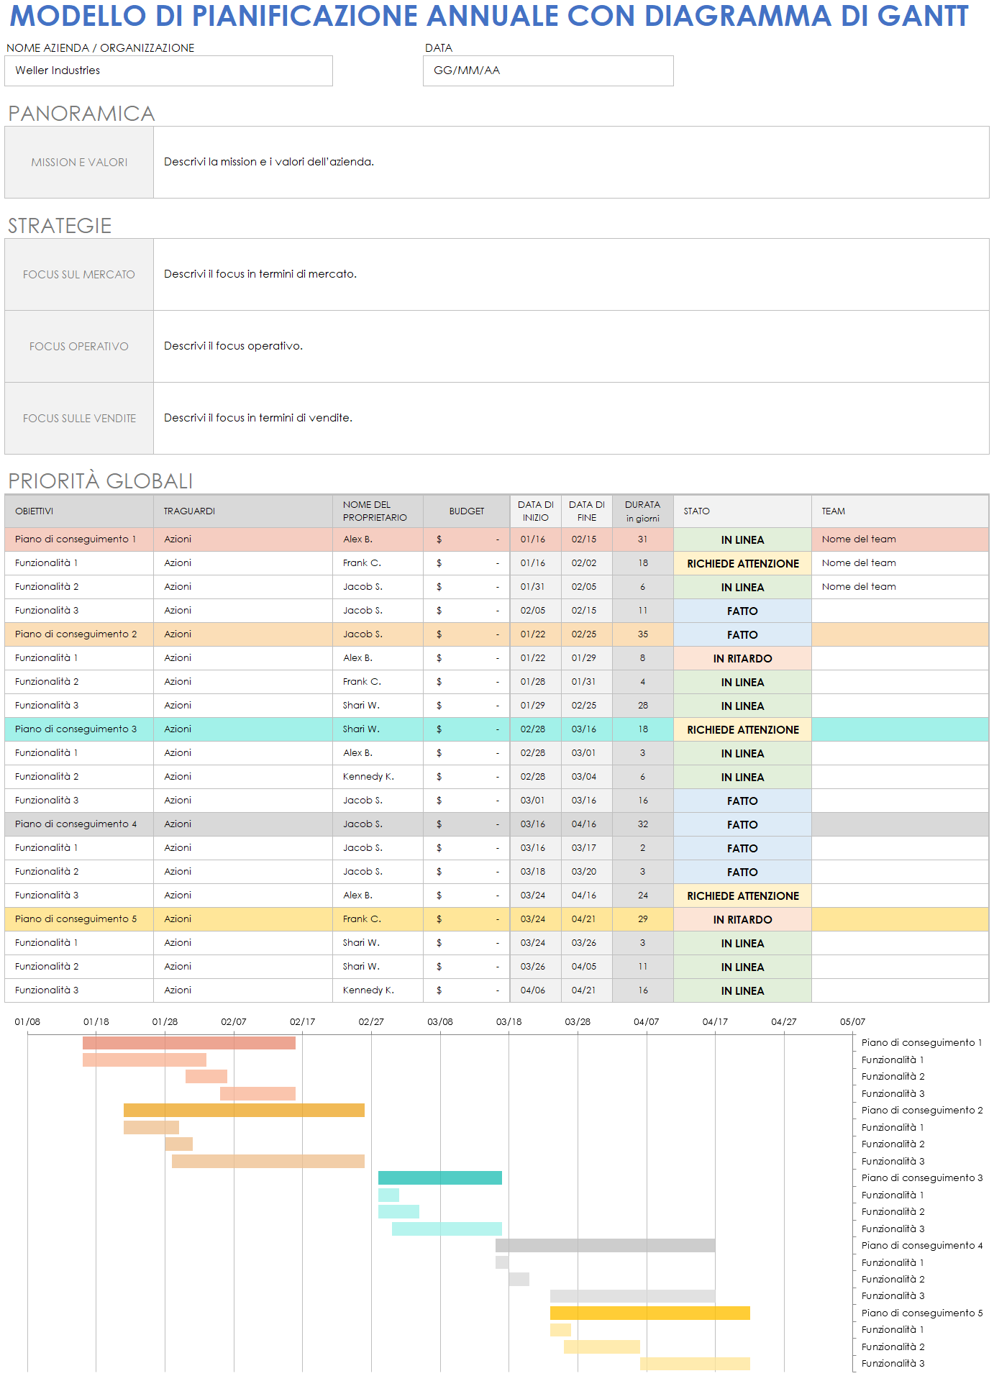Click Gantt axis date label 05/07
Viewport: 994px width, 1376px height.
click(x=852, y=1022)
